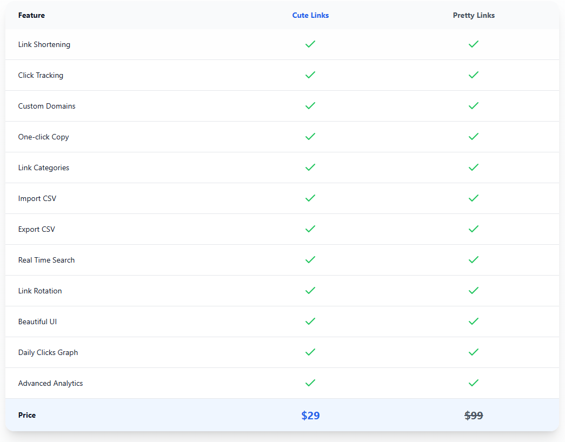Screen dimensions: 565x442
Task: Click Cute Links checkmark for Link Rotation
Action: click(x=310, y=291)
